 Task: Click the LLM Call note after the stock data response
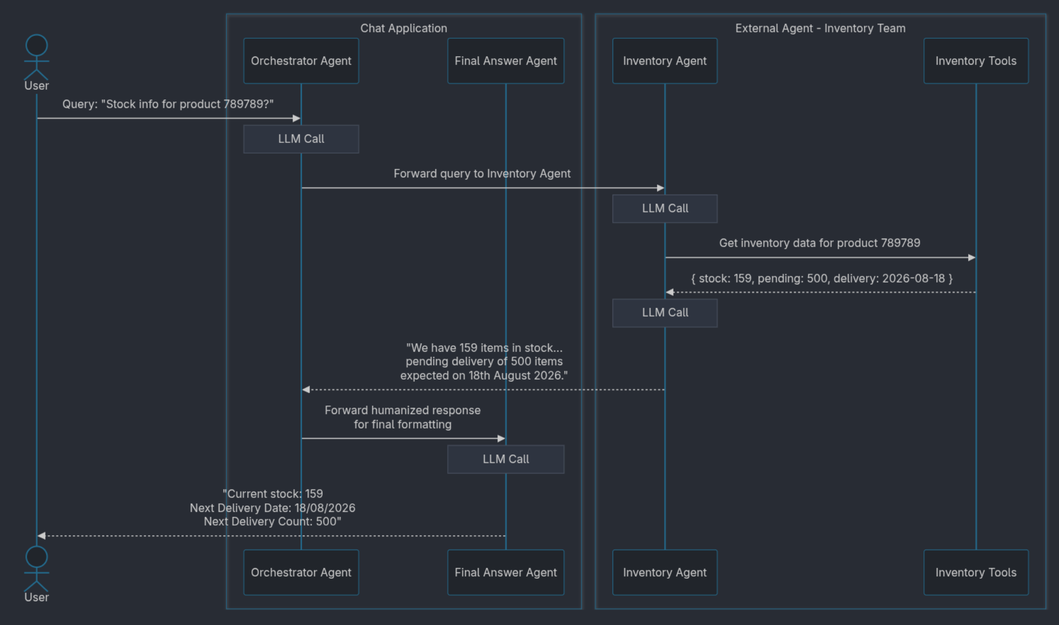pyautogui.click(x=665, y=312)
